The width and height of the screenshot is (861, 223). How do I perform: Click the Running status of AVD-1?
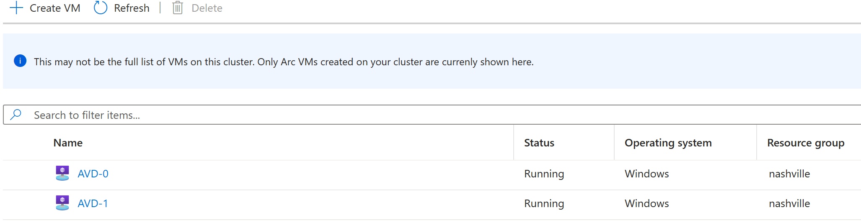[544, 204]
